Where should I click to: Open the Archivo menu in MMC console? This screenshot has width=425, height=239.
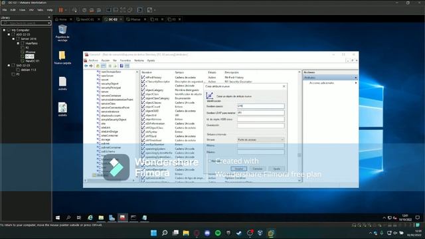pos(93,60)
